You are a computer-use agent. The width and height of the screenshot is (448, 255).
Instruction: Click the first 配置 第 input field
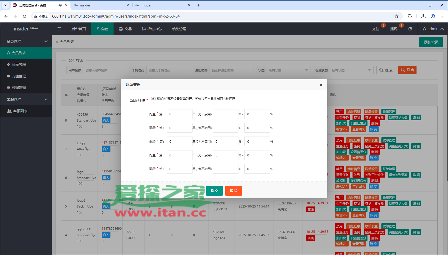click(x=179, y=114)
